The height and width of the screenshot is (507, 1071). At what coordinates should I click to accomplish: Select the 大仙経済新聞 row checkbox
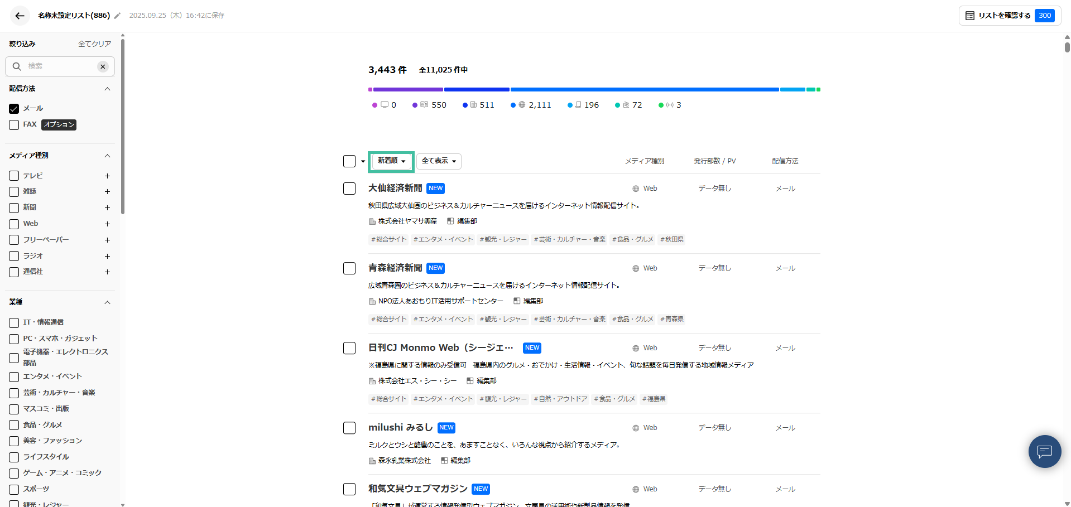click(349, 188)
